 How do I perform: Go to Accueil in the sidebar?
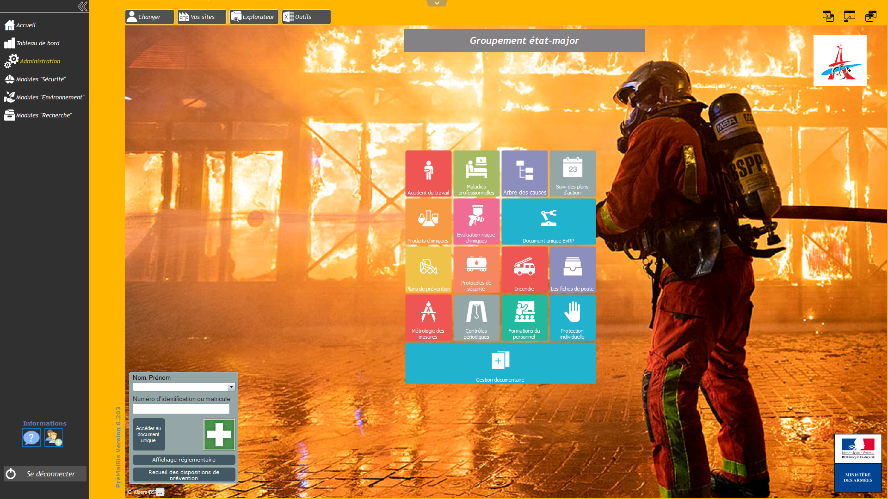coord(20,25)
